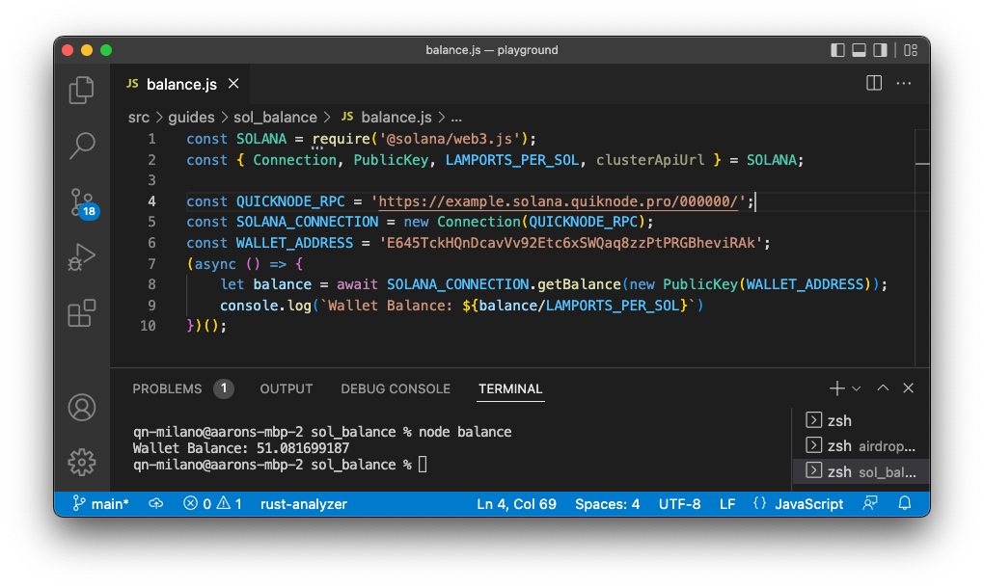Click rust-analyzer status bar item
The width and height of the screenshot is (984, 588).
tap(304, 504)
